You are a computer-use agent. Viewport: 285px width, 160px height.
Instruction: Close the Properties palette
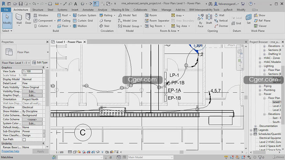47,42
